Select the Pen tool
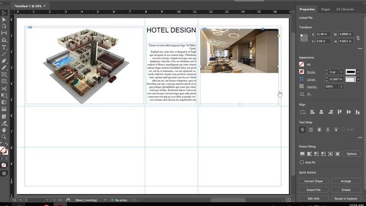The height and width of the screenshot is (206, 366). tap(4, 61)
